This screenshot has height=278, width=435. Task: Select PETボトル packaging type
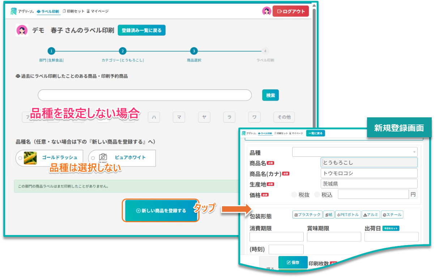click(x=348, y=215)
